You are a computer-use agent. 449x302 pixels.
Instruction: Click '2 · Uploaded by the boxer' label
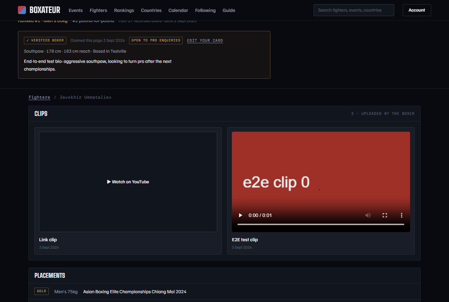[383, 114]
